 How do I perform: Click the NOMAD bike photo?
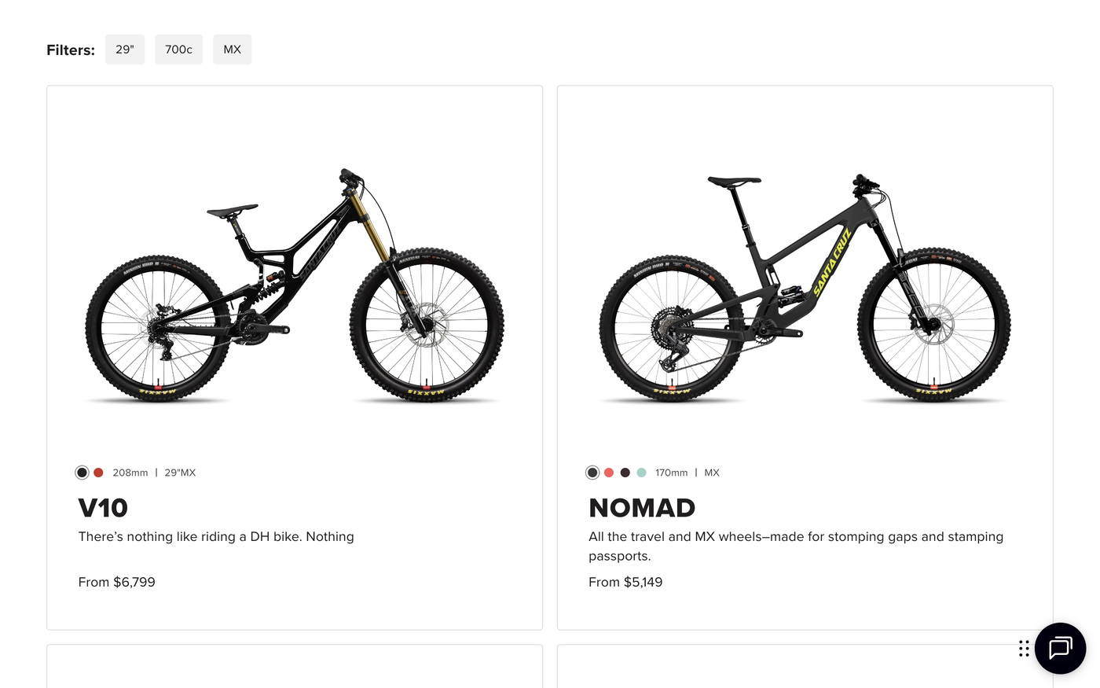coord(805,287)
